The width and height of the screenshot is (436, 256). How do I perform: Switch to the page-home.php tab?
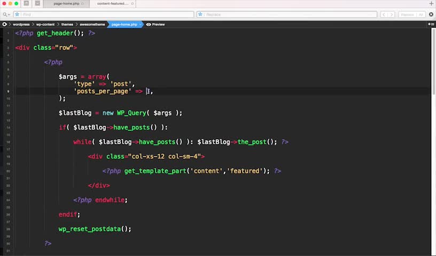pos(66,4)
